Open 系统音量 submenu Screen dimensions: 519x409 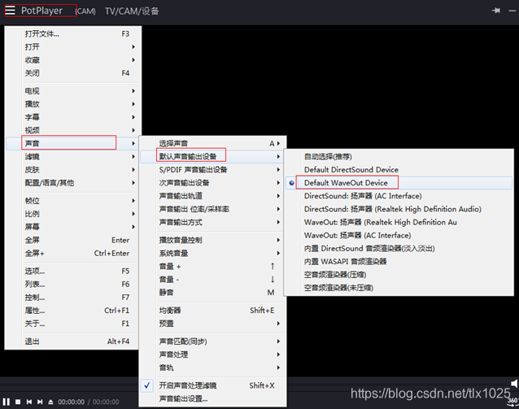(212, 253)
